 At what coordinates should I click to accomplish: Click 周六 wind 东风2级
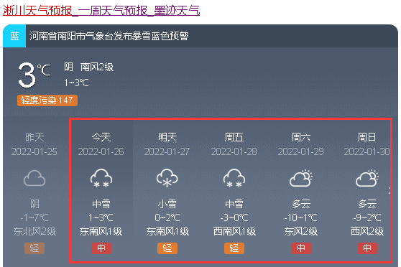(x=301, y=232)
